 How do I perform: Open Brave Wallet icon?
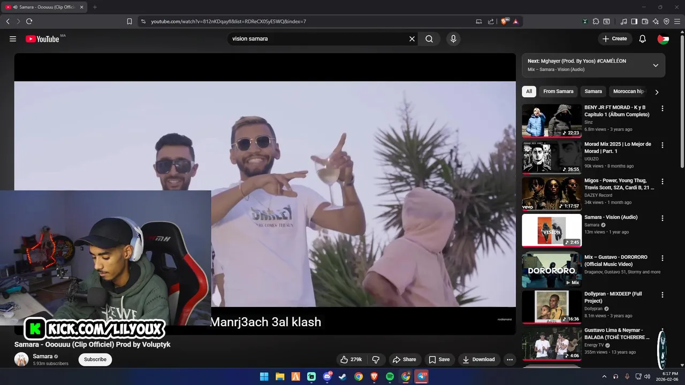click(x=645, y=21)
